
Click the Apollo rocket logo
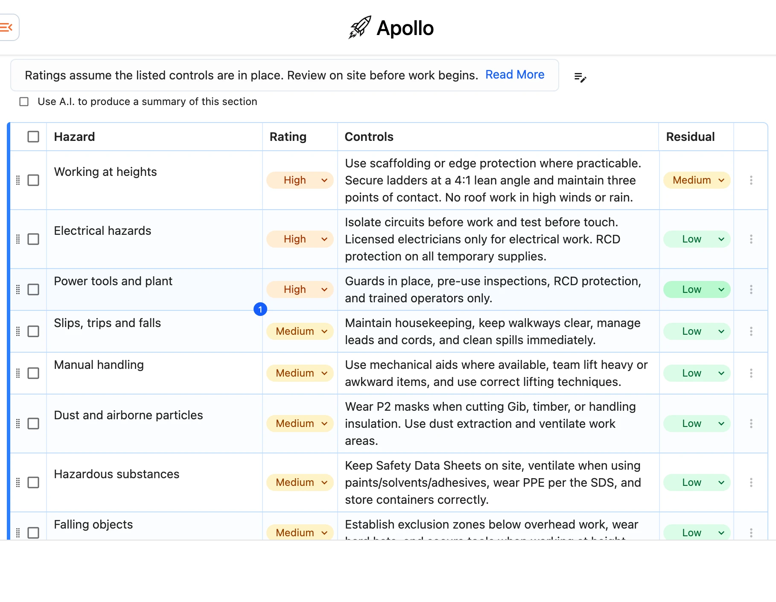[360, 28]
